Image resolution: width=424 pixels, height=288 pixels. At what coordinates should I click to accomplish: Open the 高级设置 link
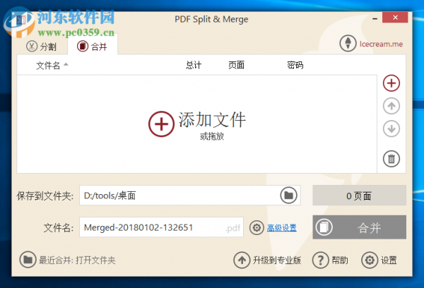coord(282,228)
